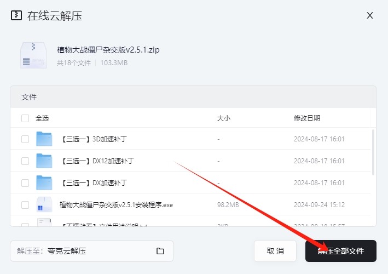Open the 【三选一】DX12加速补丁 folder name
Viewport: 388px width, 274px height.
coord(97,161)
